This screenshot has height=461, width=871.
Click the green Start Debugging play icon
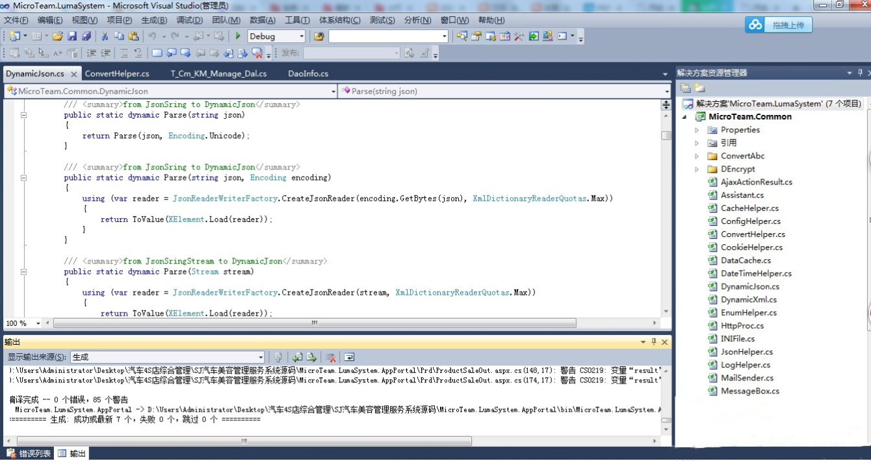point(239,36)
